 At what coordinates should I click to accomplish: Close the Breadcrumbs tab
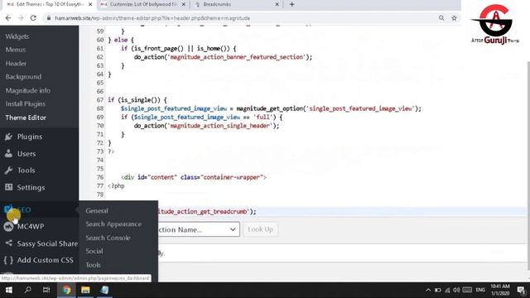[277, 4]
